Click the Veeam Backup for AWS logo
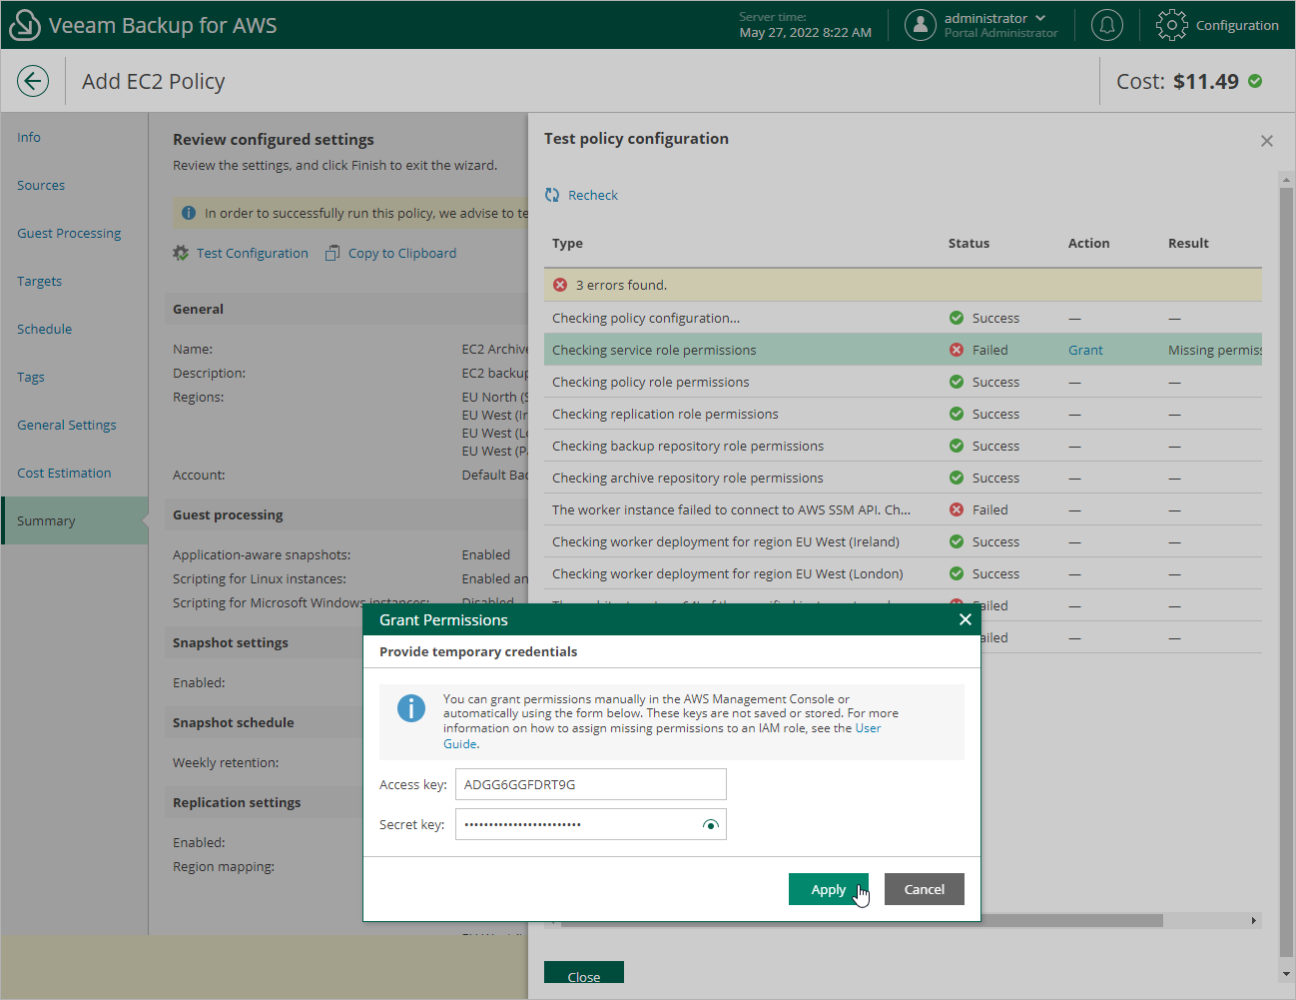 click(x=24, y=24)
